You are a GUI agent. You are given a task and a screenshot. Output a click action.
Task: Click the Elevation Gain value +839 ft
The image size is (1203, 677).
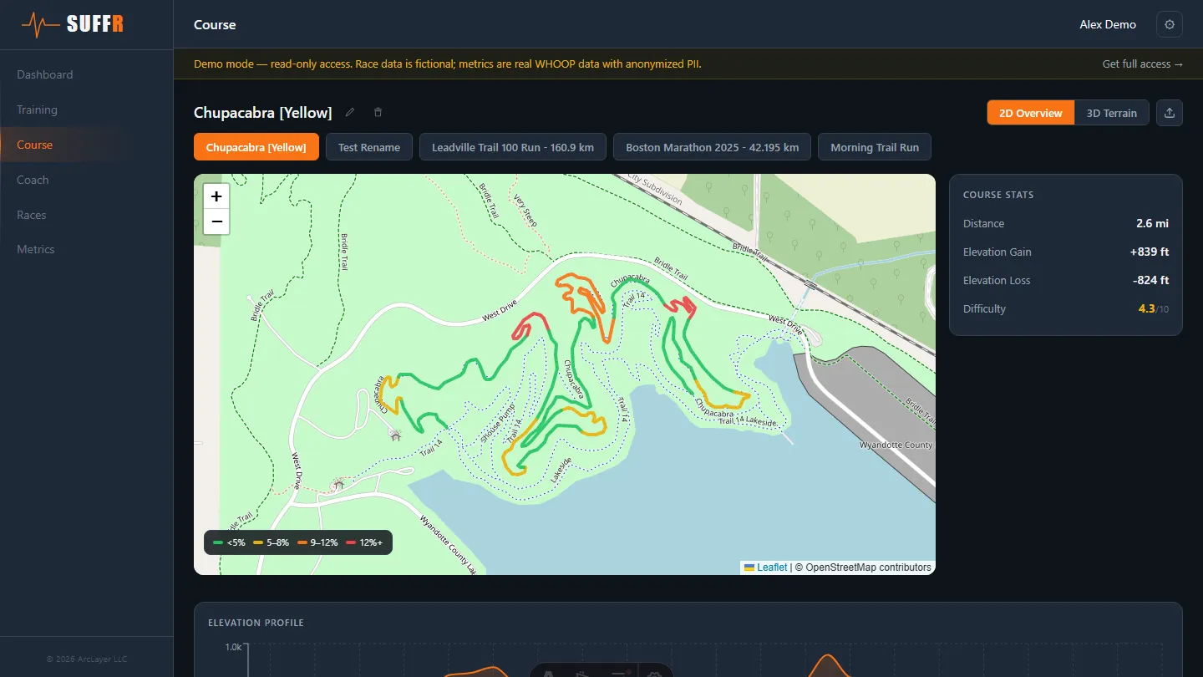pos(1150,252)
